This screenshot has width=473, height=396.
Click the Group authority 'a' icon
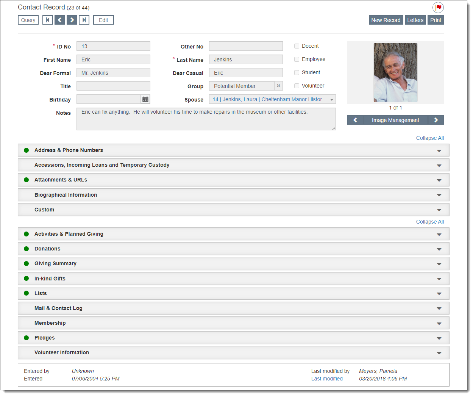pyautogui.click(x=278, y=86)
